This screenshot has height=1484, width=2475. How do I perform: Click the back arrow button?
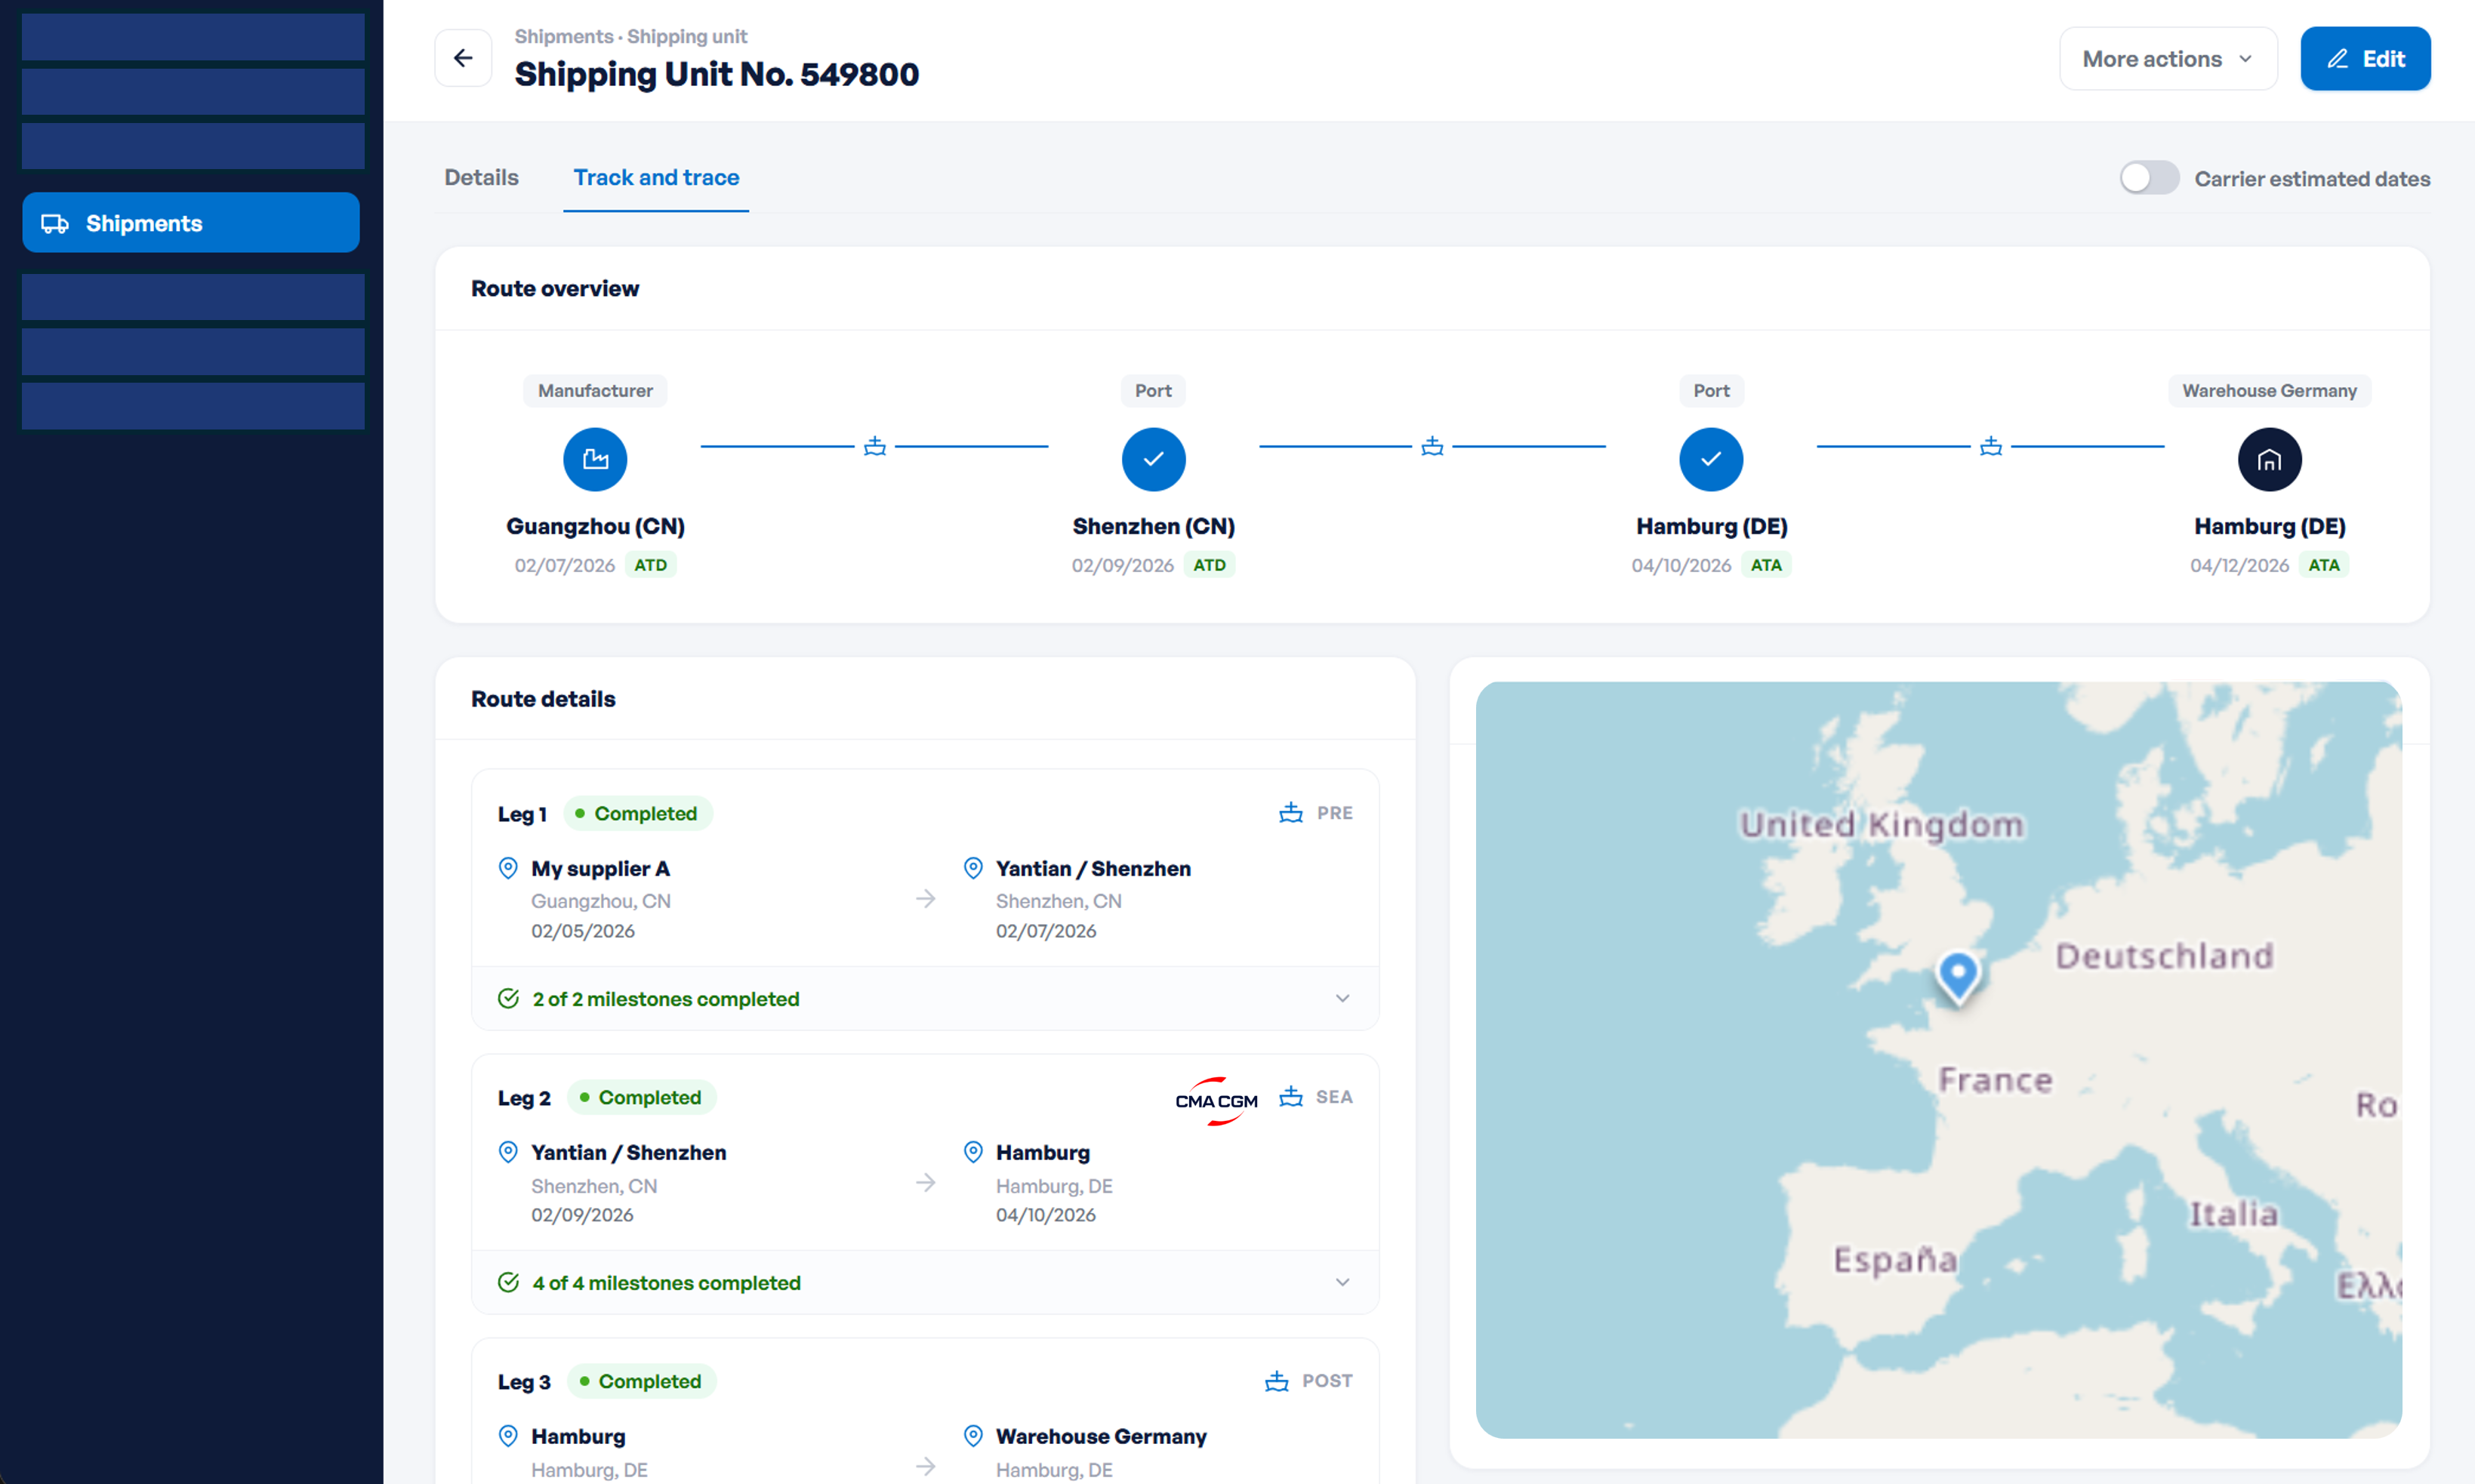click(463, 58)
